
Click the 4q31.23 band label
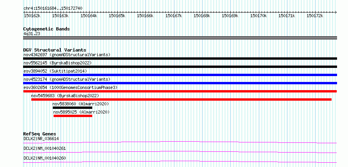click(32, 34)
